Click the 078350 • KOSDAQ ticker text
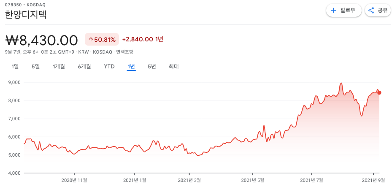The width and height of the screenshot is (392, 187). click(25, 5)
